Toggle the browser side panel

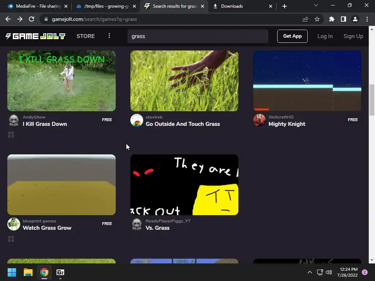pyautogui.click(x=344, y=19)
